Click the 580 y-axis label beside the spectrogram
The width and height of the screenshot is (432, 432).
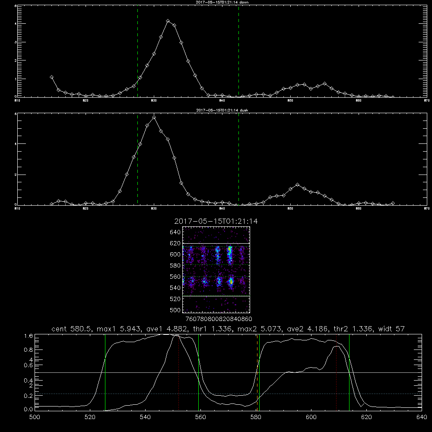click(x=175, y=266)
